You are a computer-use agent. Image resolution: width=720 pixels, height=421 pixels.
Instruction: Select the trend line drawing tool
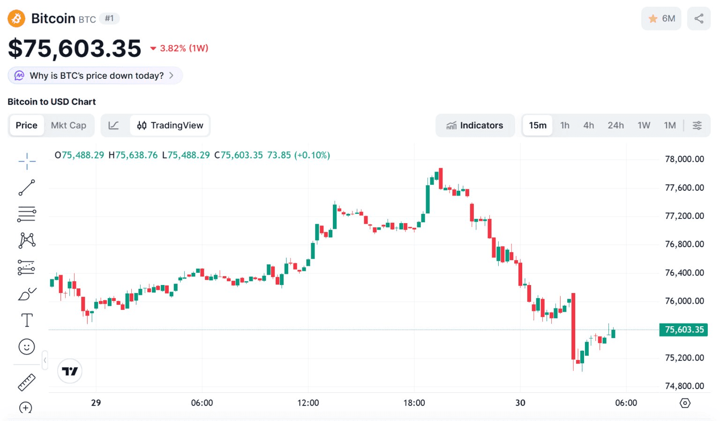pos(27,188)
